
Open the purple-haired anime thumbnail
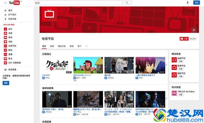[x=150, y=65]
